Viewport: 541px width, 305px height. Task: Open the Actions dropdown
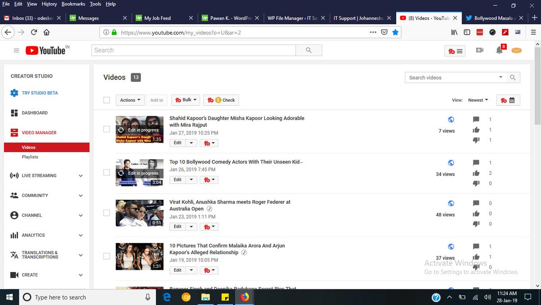(130, 100)
